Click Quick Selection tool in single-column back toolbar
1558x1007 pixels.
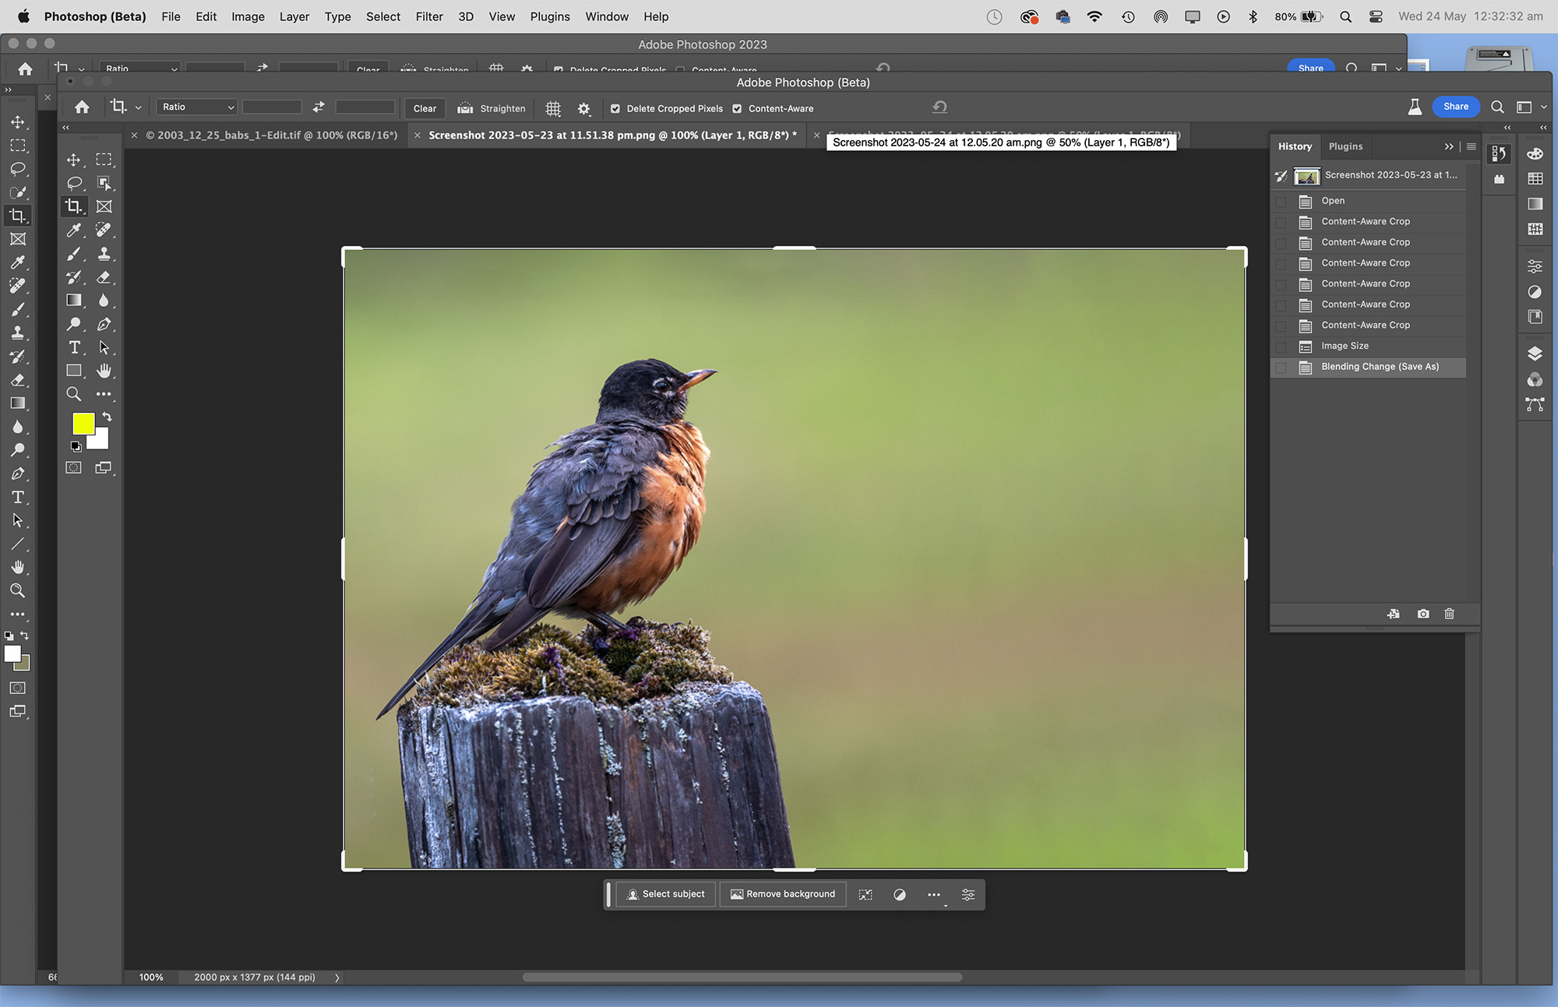(x=17, y=192)
